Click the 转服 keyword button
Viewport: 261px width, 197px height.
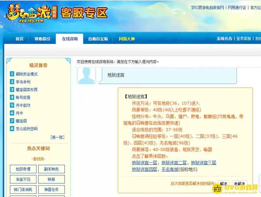52,179
